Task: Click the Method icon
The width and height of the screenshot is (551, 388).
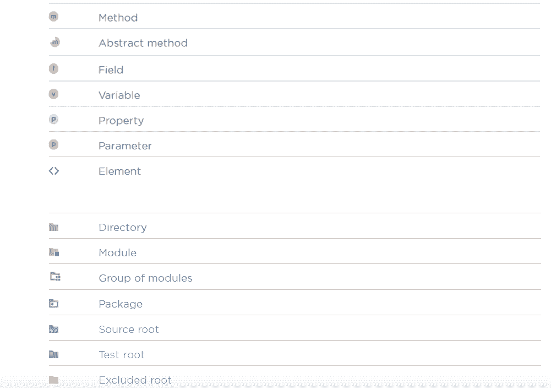Action: click(x=53, y=17)
